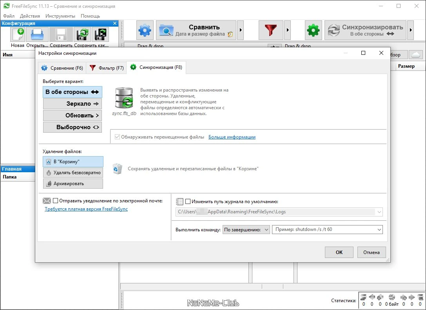Click Отмена to cancel dialog
Image resolution: width=426 pixels, height=310 pixels.
[x=372, y=252]
